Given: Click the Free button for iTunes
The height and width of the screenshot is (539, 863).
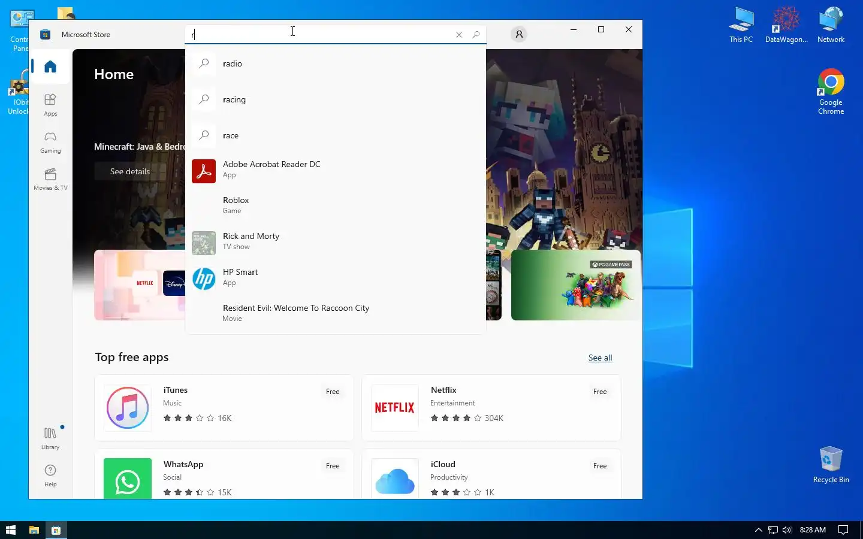Looking at the screenshot, I should 333,392.
